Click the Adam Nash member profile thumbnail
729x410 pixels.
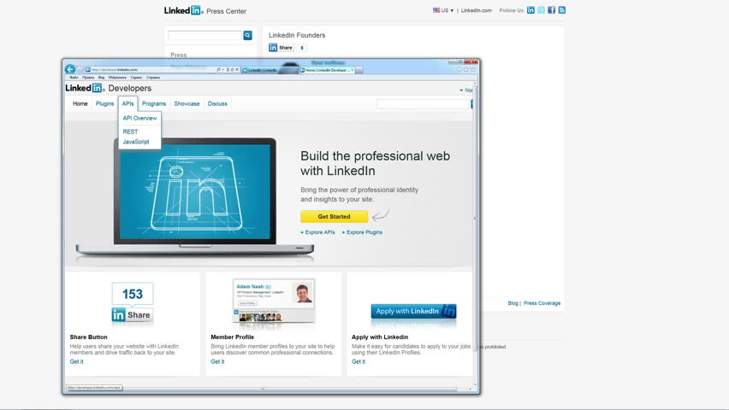[274, 301]
